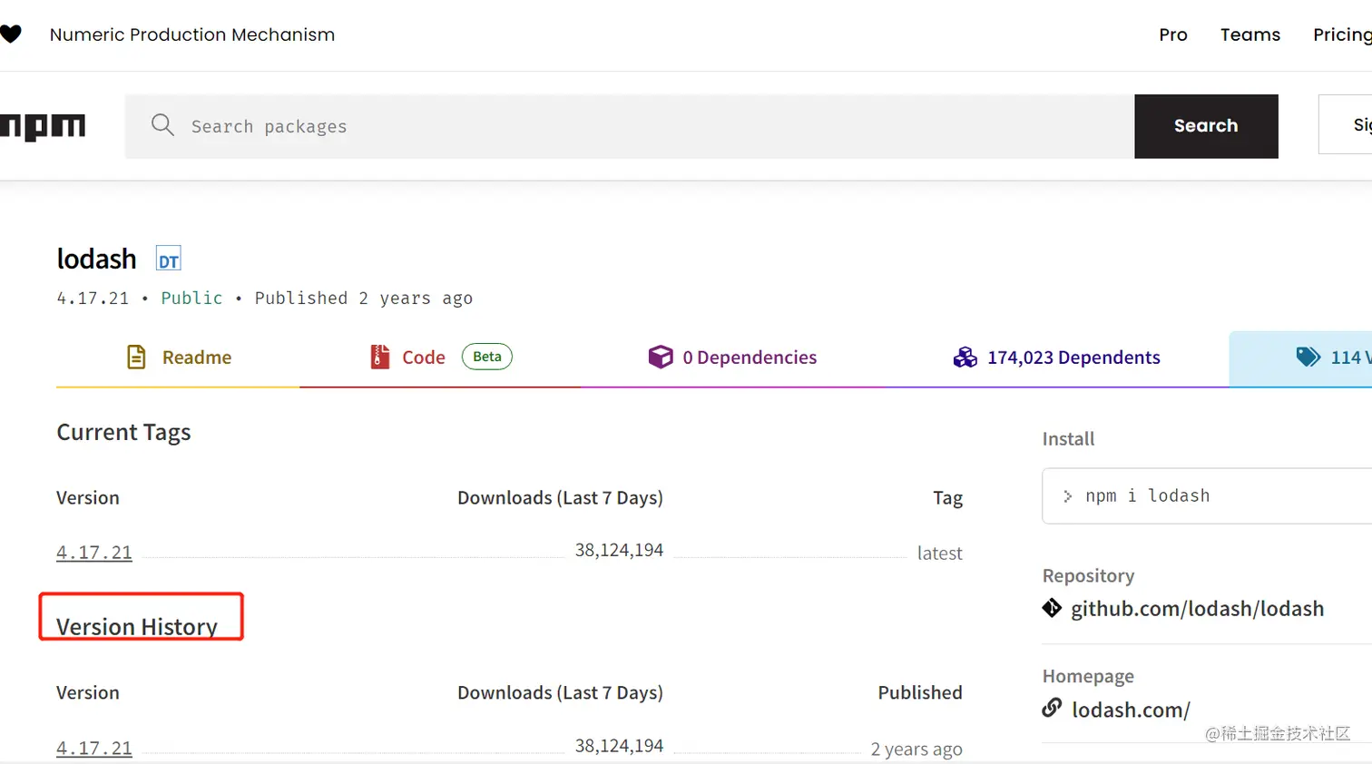Click the Beta badge beside Code
Screen dimensions: 1372x764
pyautogui.click(x=487, y=357)
